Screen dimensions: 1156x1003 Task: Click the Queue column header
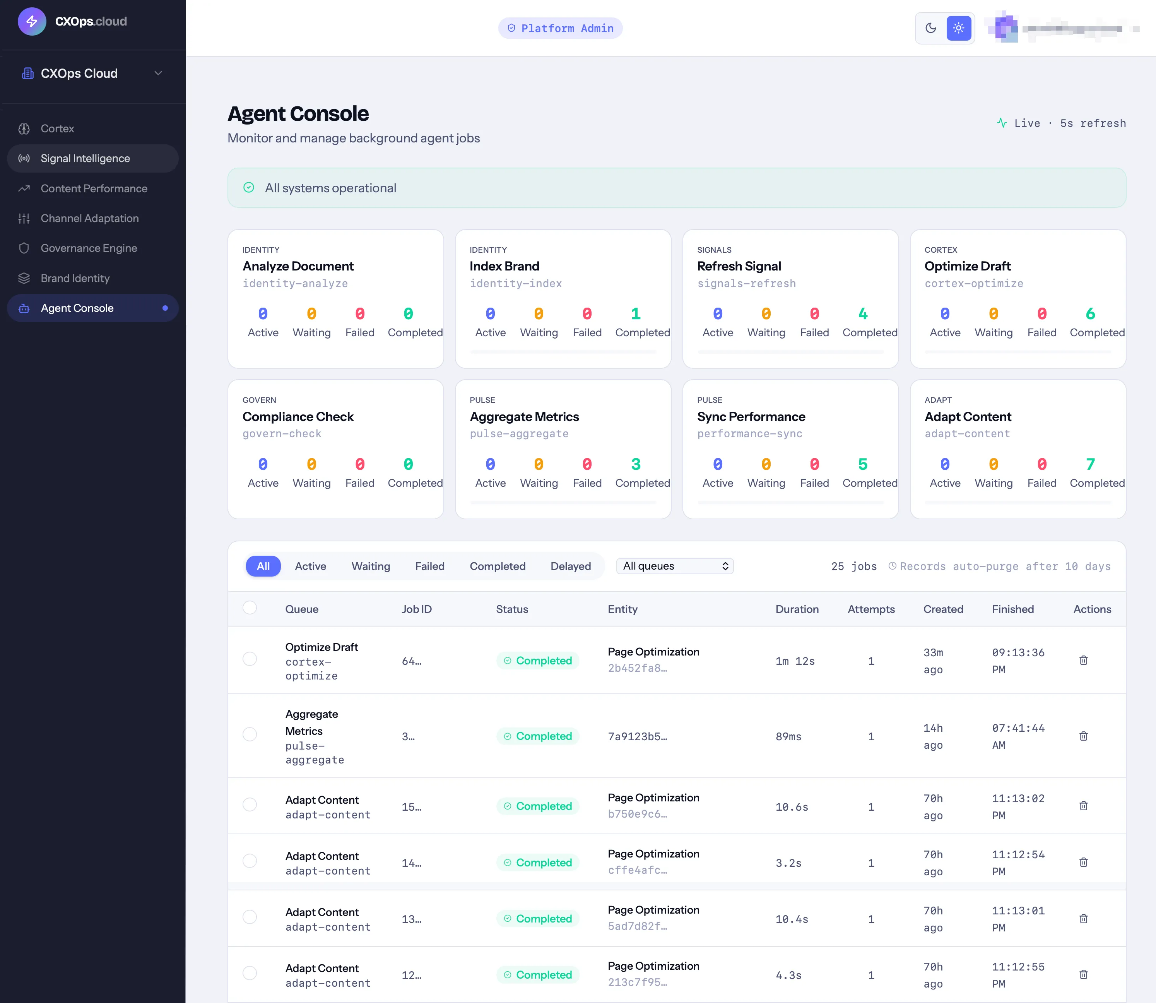(302, 609)
